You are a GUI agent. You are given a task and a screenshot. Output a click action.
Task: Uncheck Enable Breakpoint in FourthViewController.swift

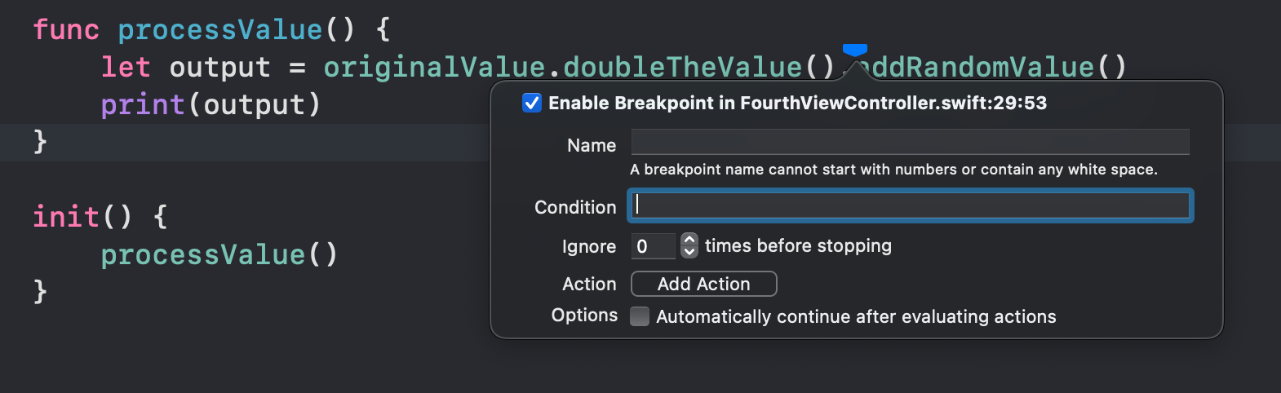[x=532, y=103]
